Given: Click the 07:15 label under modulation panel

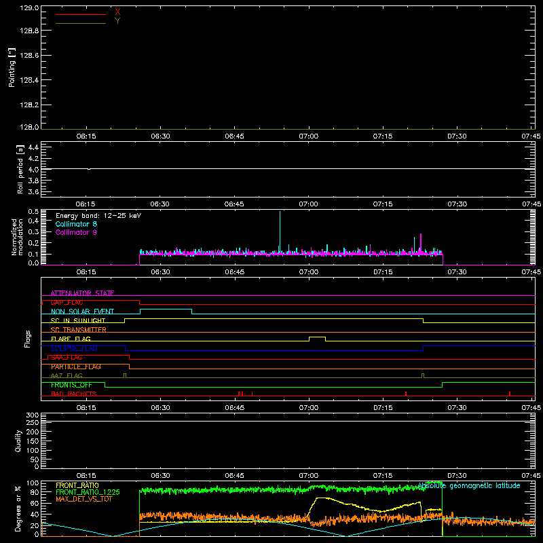Looking at the screenshot, I should click(x=383, y=272).
